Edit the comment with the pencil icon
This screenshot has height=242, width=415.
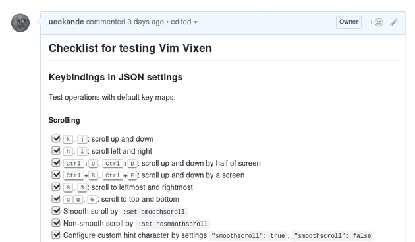pos(394,22)
